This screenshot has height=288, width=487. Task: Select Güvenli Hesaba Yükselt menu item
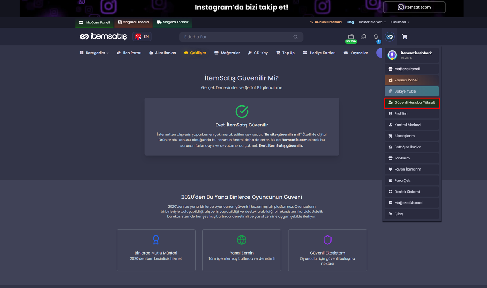point(412,103)
